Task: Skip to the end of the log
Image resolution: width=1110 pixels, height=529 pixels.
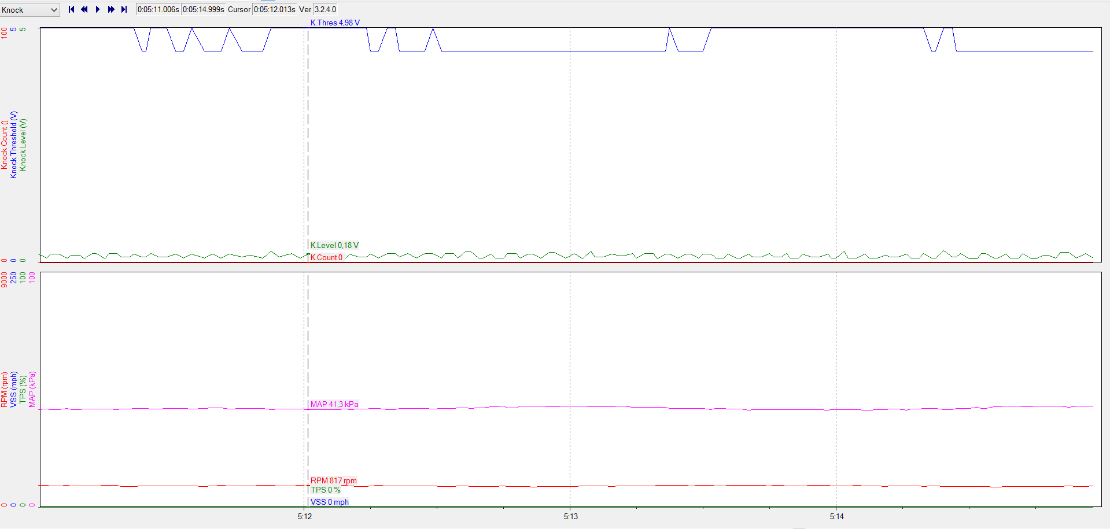Action: (x=124, y=9)
